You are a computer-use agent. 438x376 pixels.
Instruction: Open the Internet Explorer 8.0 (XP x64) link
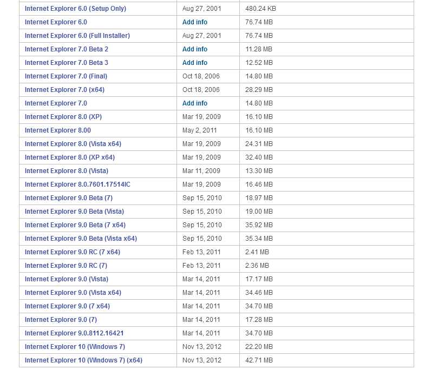70,157
